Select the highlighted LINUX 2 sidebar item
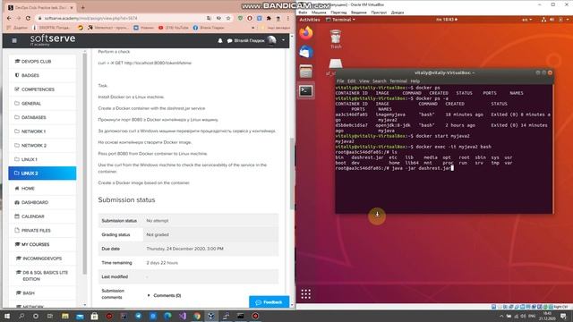 42,173
